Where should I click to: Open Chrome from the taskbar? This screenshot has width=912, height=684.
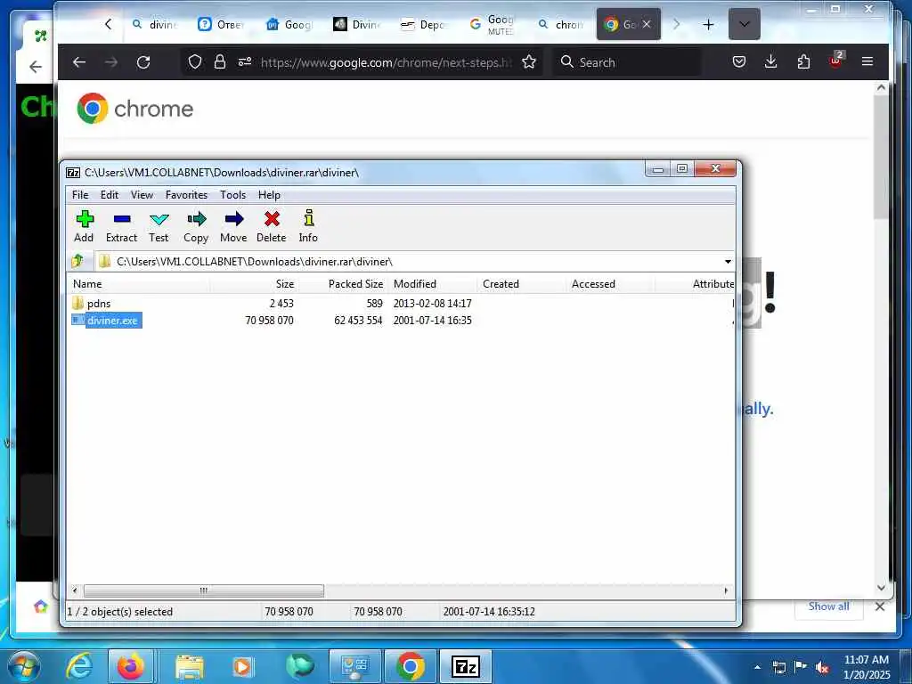[410, 666]
